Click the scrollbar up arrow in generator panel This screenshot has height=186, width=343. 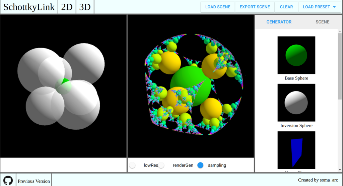click(x=340, y=31)
